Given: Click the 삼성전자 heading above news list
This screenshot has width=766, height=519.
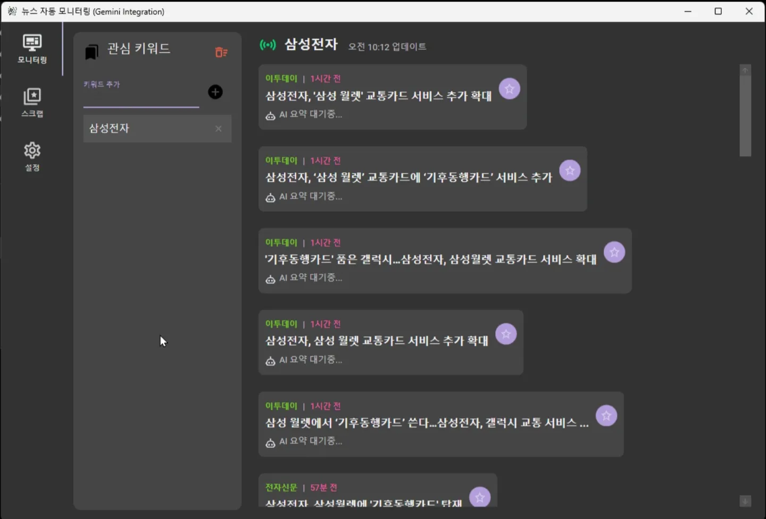Looking at the screenshot, I should [311, 44].
